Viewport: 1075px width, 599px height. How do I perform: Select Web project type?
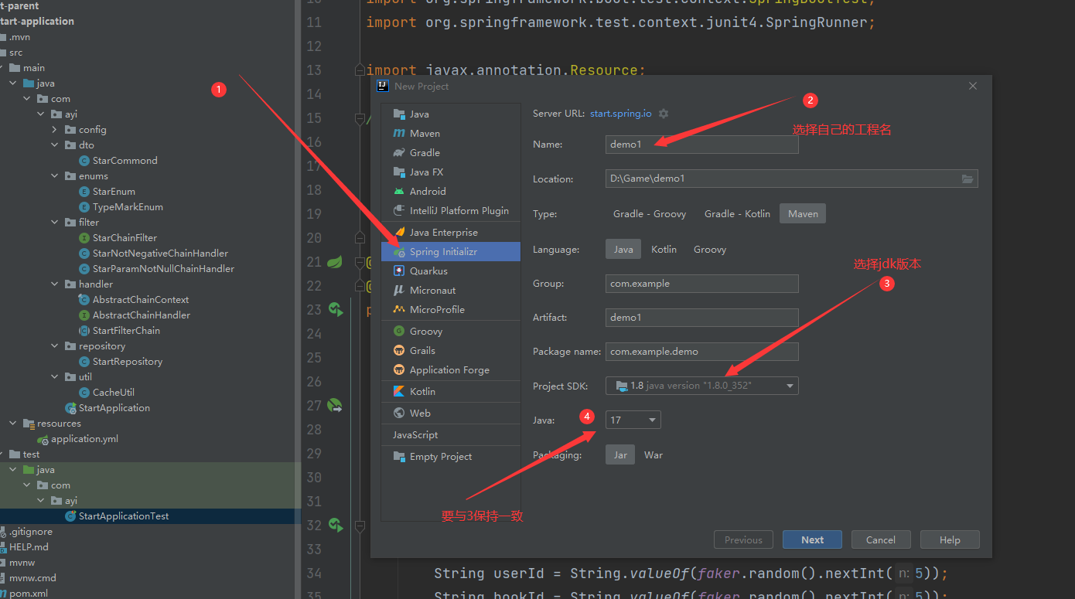[451, 413]
